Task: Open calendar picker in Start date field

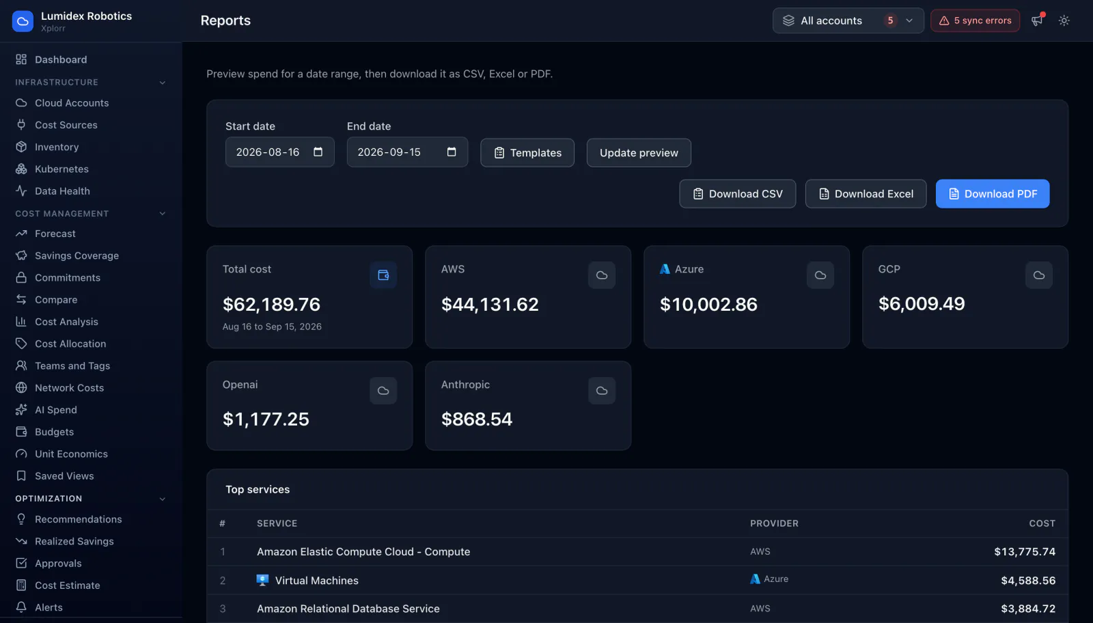Action: [x=318, y=152]
